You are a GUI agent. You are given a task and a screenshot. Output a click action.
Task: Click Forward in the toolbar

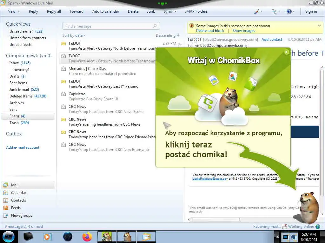[x=76, y=11]
